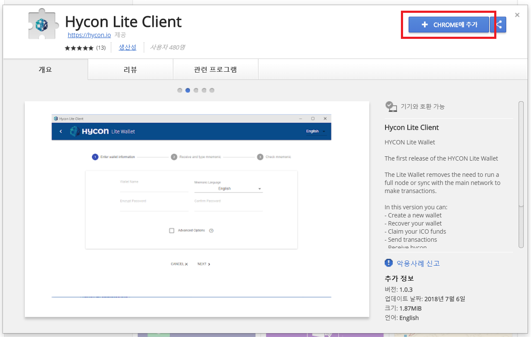Click the exclamation icon next to abuse report
Viewport: 531px width, 337px height.
coord(389,263)
